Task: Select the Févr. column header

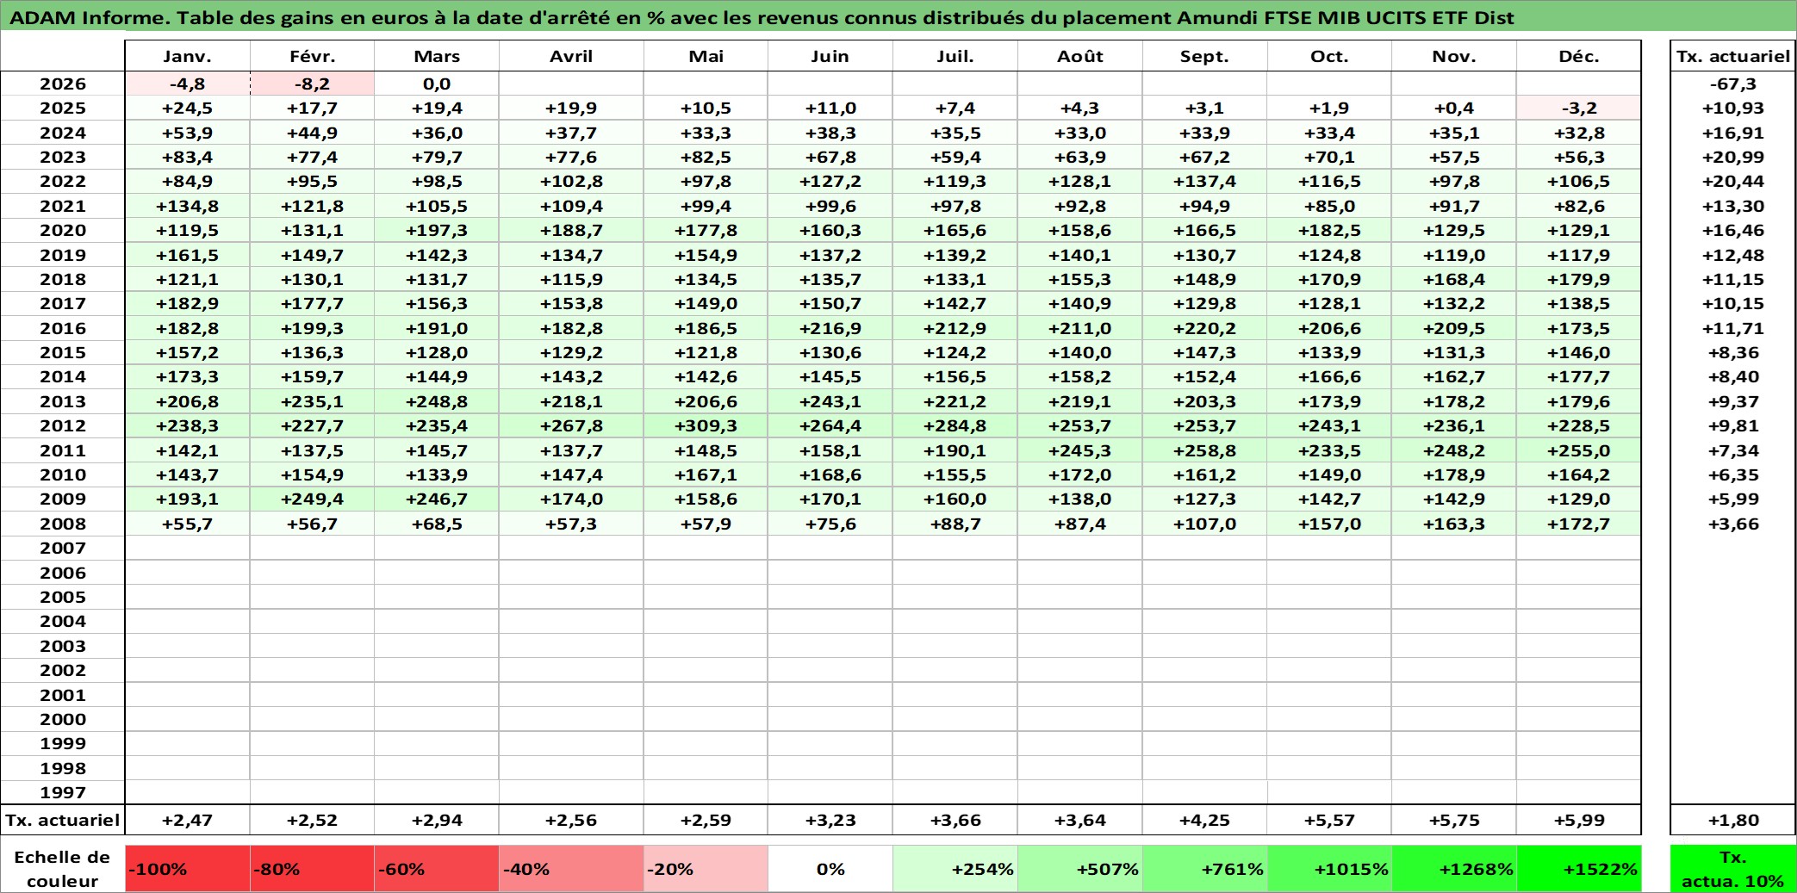Action: pyautogui.click(x=312, y=56)
